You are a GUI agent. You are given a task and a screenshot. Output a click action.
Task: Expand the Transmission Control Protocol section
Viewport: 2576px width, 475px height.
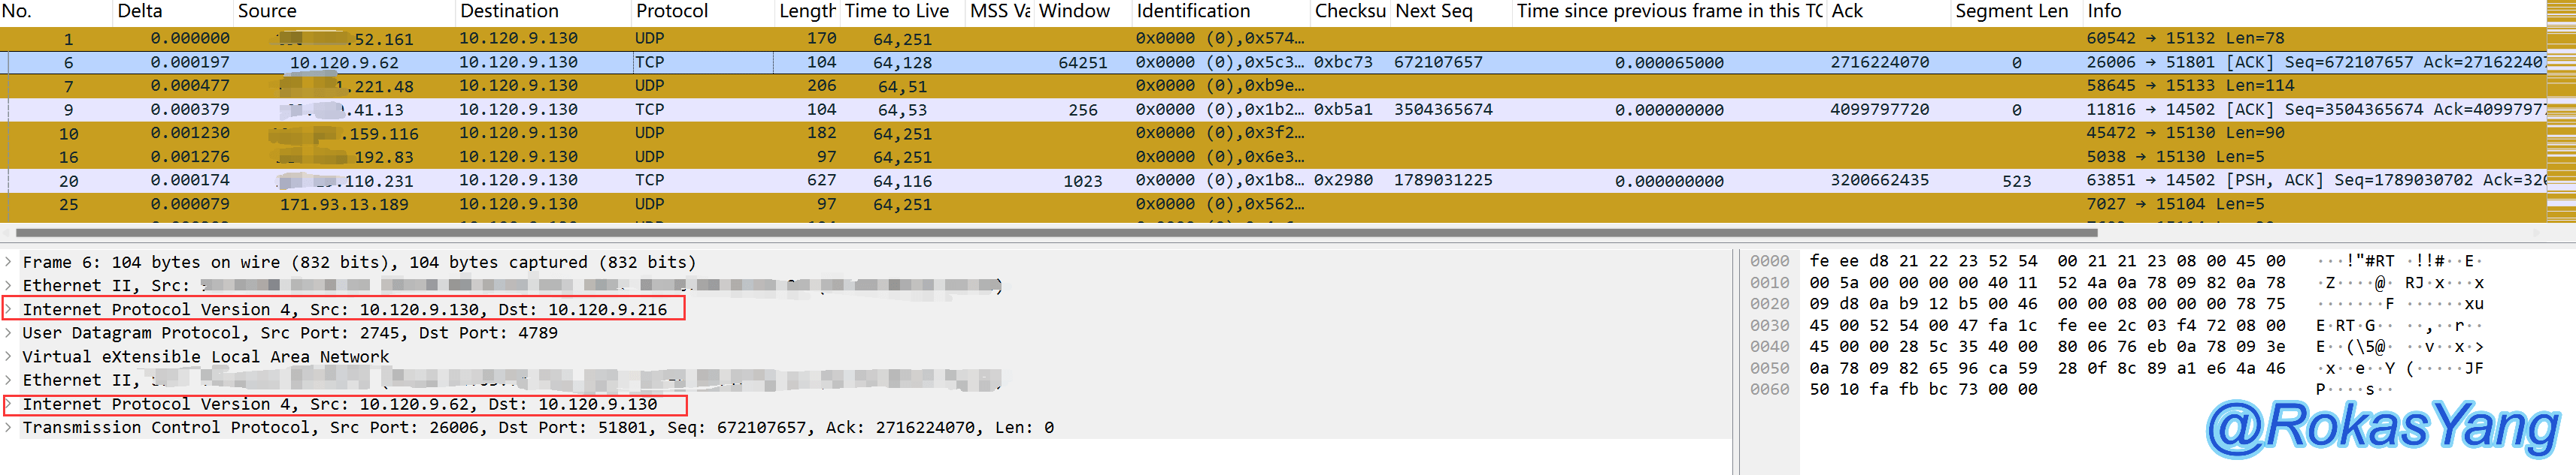coord(9,428)
